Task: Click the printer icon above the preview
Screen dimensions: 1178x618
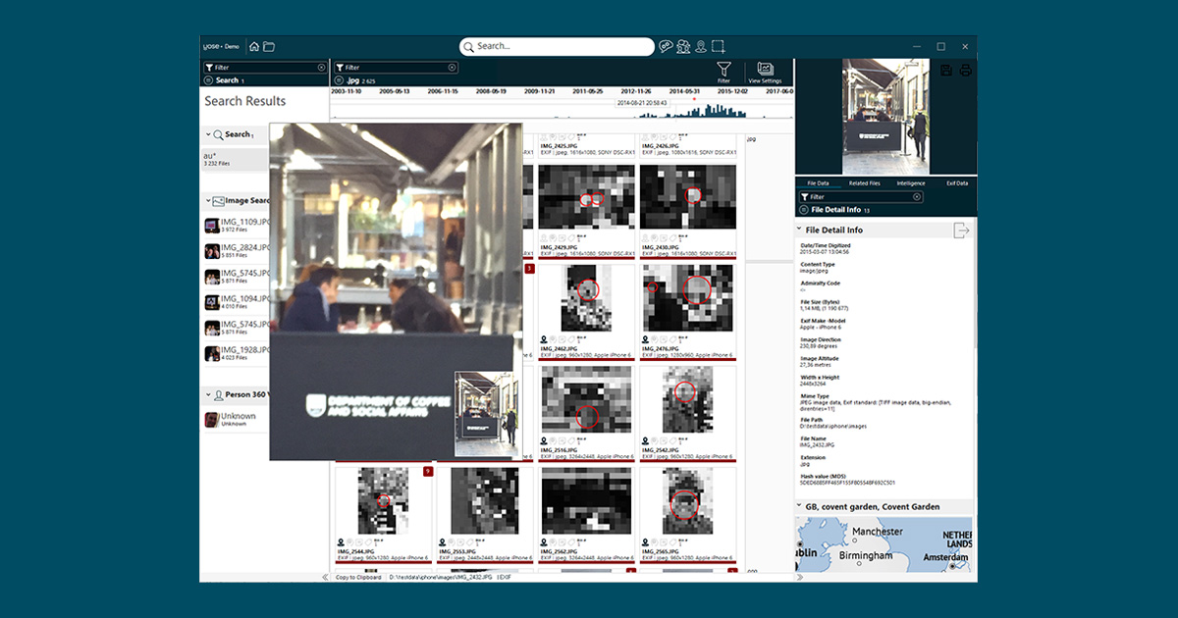Action: tap(965, 71)
